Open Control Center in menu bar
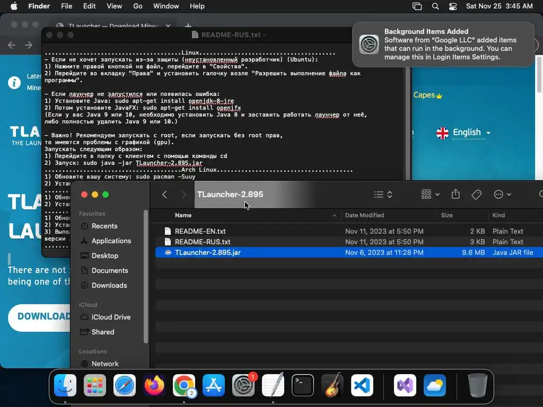This screenshot has height=407, width=543. pyautogui.click(x=453, y=6)
